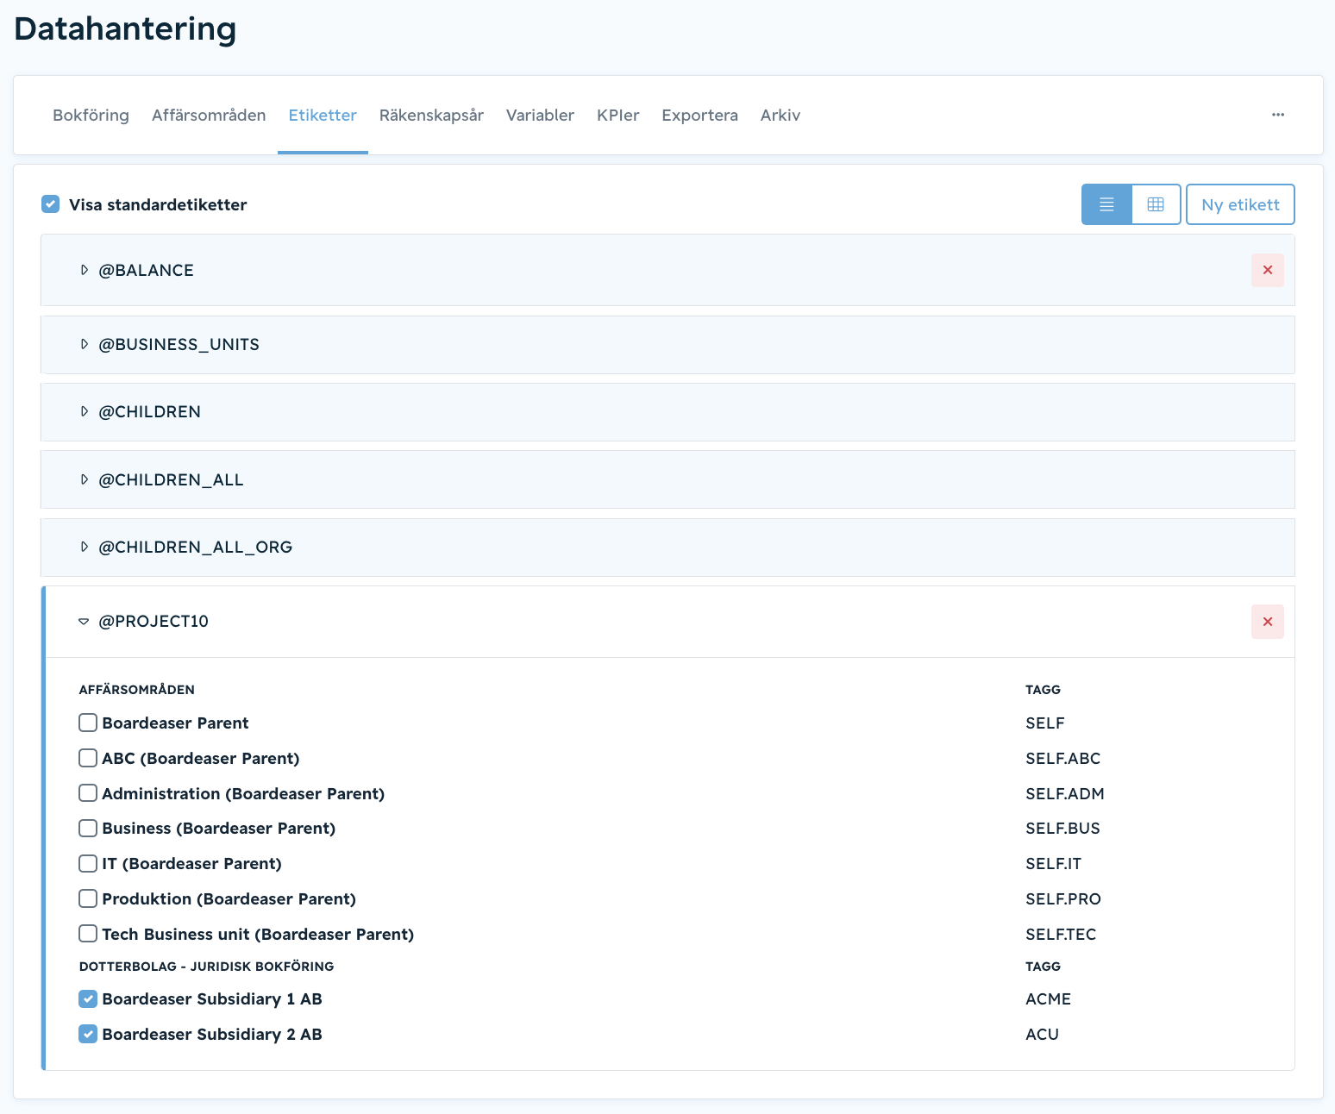Select the Etiketter tab
Image resolution: width=1335 pixels, height=1114 pixels.
pyautogui.click(x=323, y=115)
